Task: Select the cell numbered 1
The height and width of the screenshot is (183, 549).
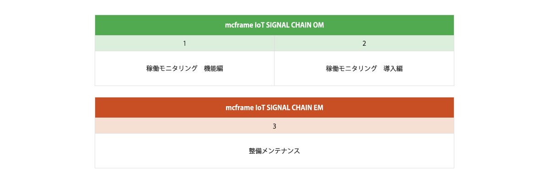Action: [184, 43]
